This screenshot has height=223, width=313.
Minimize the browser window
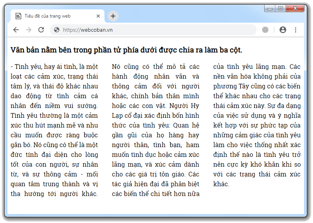(x=270, y=8)
